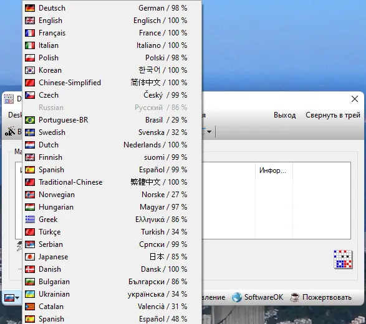Click the German flag icon
This screenshot has height=324, width=366.
pyautogui.click(x=30, y=8)
